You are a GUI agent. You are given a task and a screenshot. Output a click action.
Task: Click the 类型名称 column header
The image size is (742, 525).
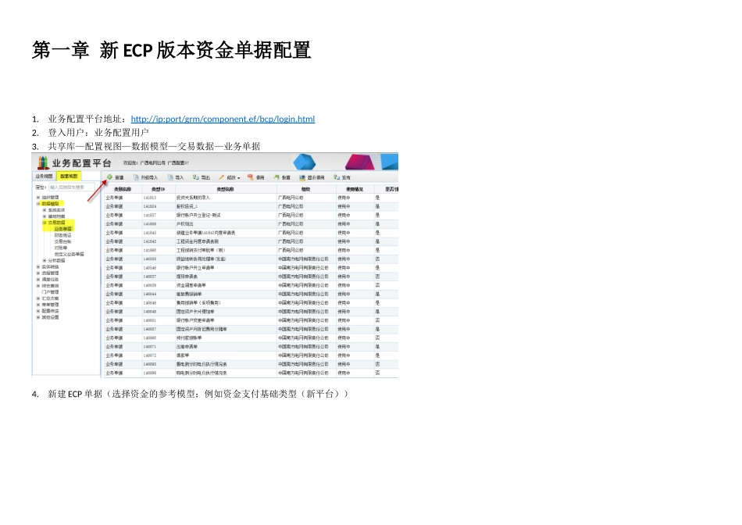[225, 189]
